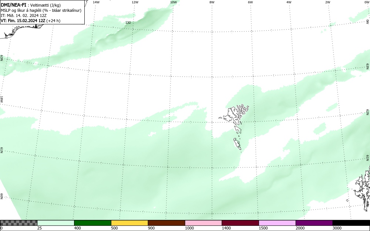Click the "14W" longitude label
The width and height of the screenshot is (370, 231).
[96, 2]
